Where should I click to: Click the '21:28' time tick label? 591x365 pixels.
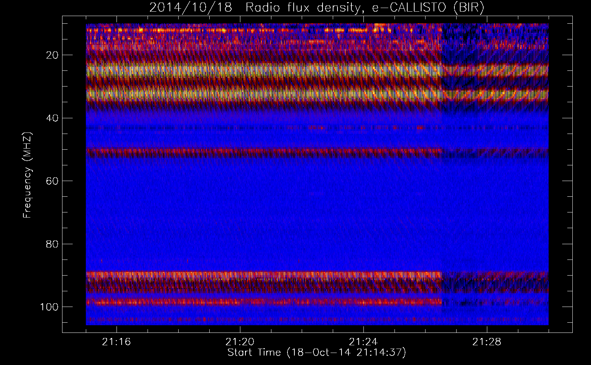tap(487, 342)
